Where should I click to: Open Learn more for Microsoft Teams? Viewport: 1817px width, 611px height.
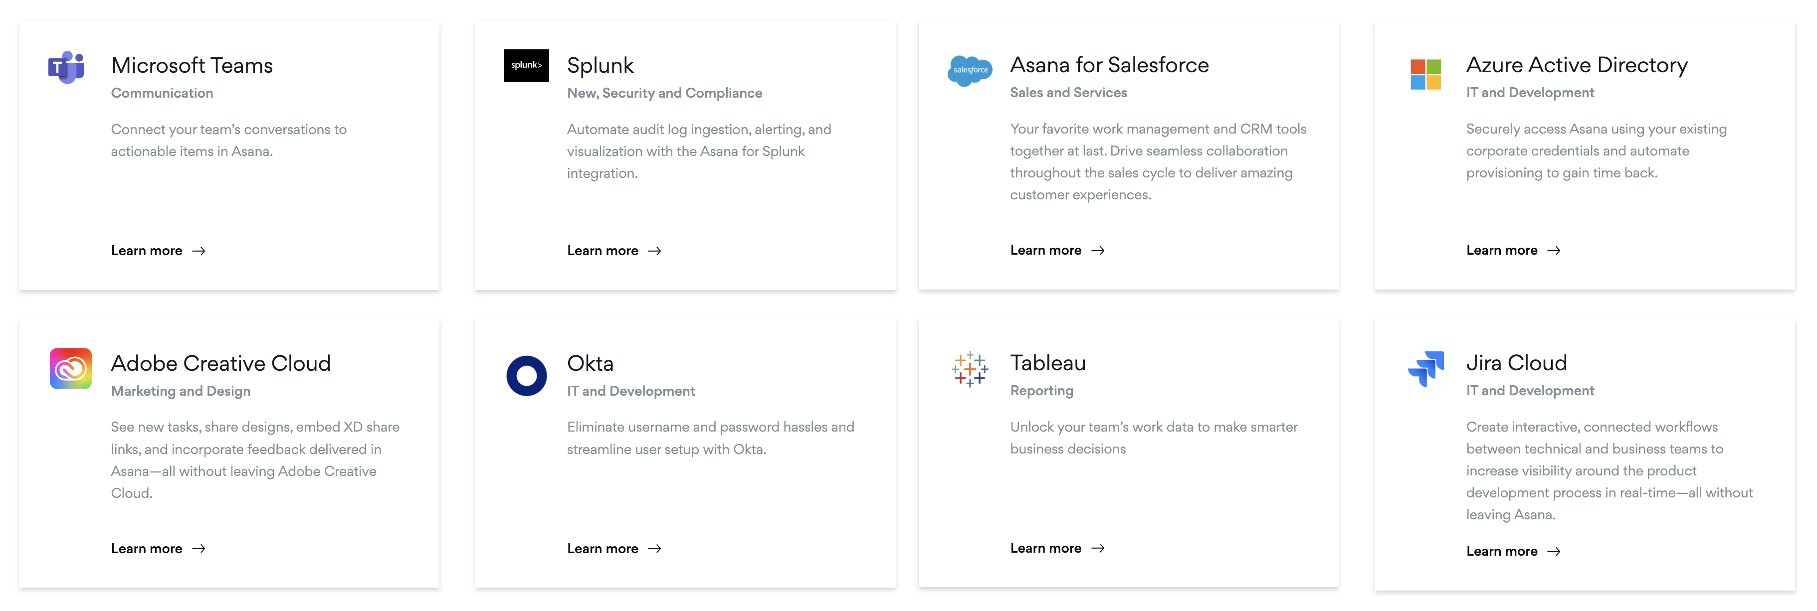click(x=158, y=251)
